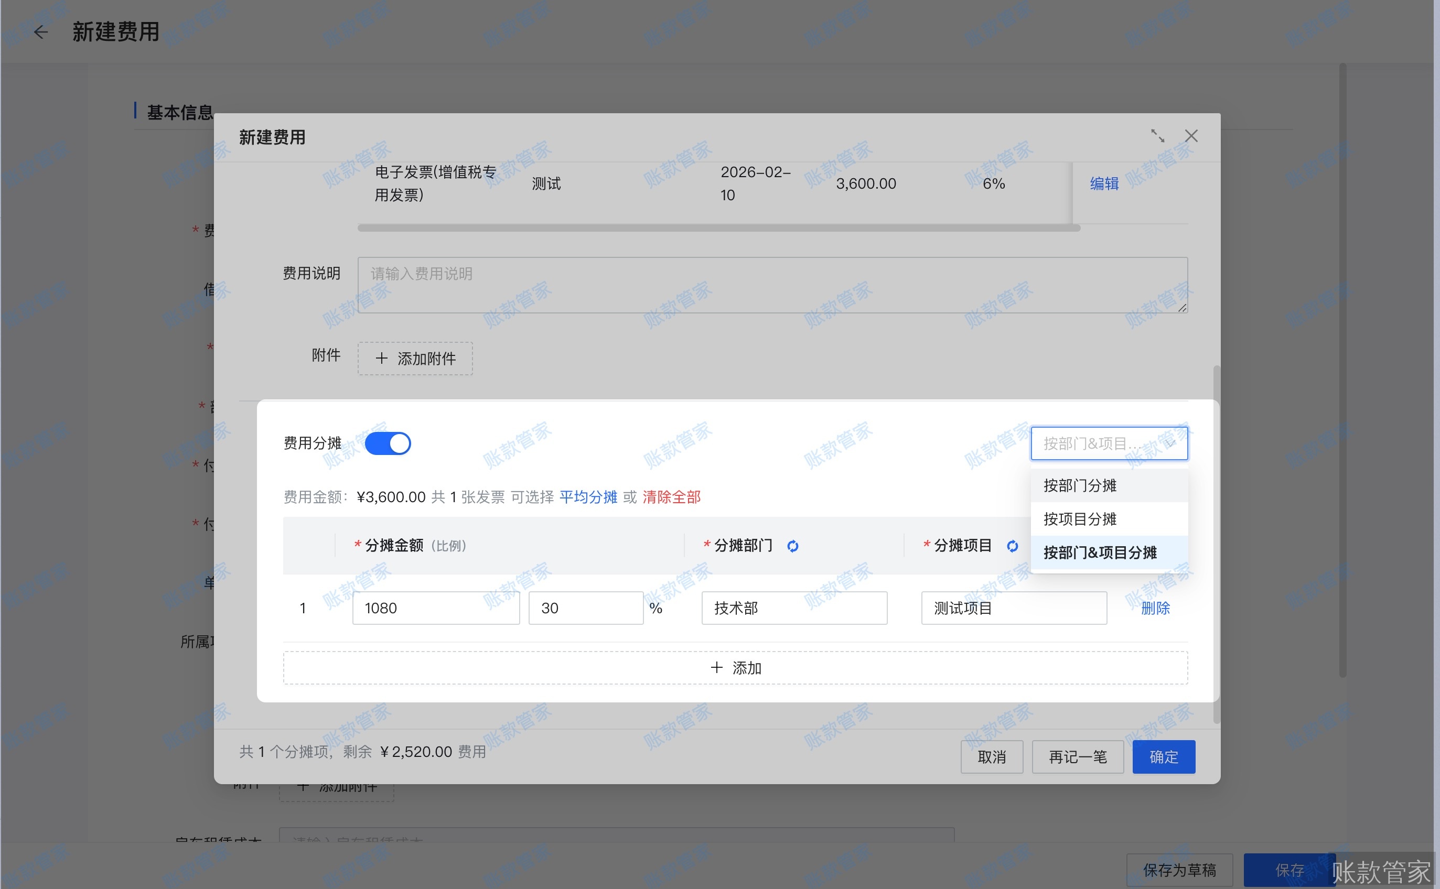
Task: Disable the 费用分摊 toggle switch
Action: (x=388, y=443)
